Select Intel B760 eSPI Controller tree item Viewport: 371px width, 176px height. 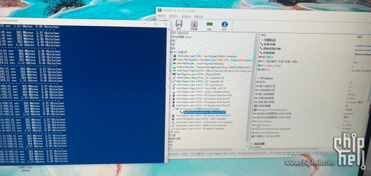pos(201,119)
